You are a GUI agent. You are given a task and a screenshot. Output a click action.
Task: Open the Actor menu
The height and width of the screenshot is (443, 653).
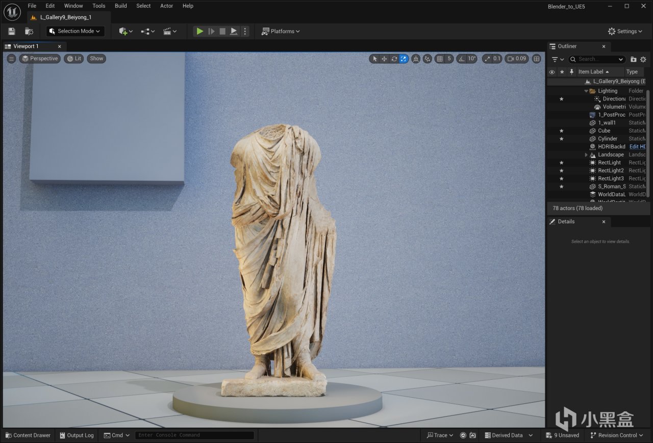click(x=166, y=6)
